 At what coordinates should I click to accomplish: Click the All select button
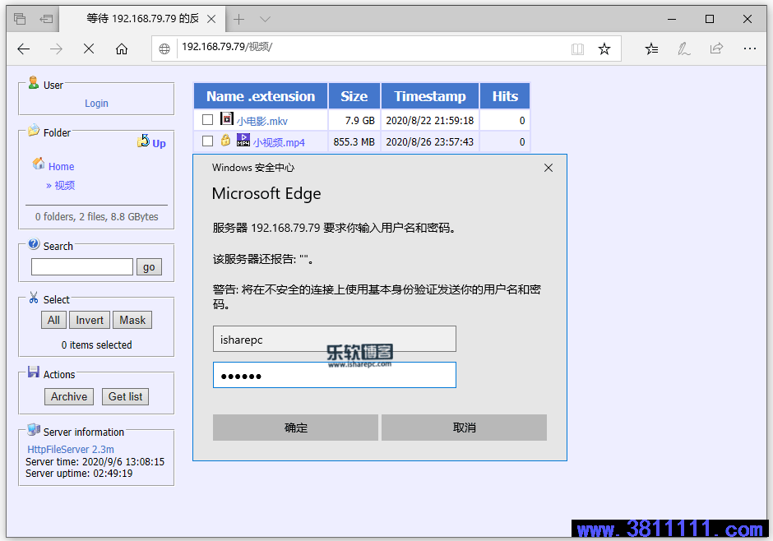click(53, 321)
